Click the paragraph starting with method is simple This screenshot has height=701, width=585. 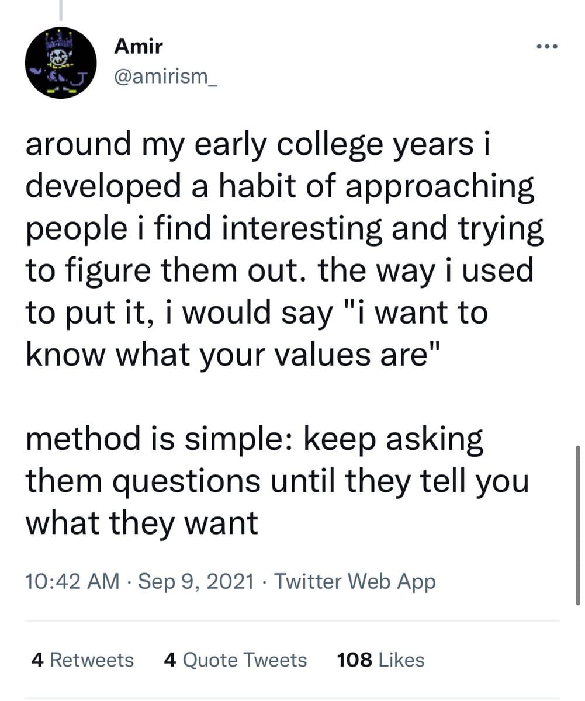(275, 479)
